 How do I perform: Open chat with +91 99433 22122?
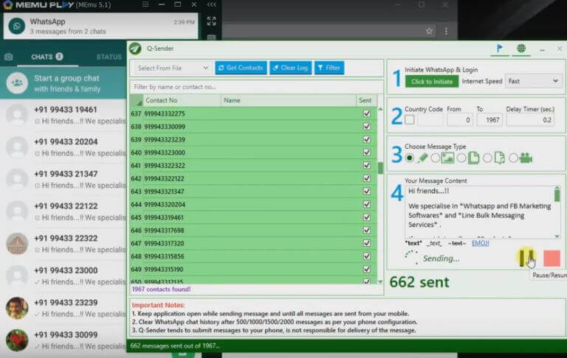point(63,211)
